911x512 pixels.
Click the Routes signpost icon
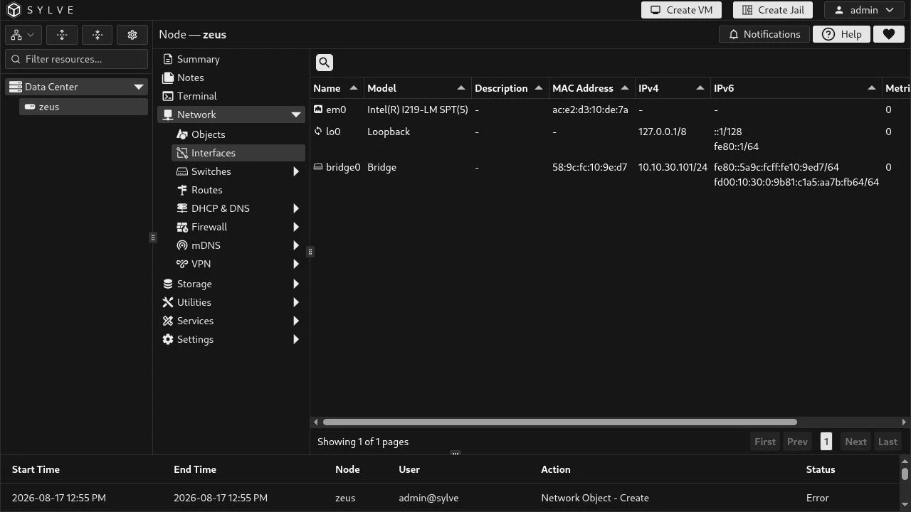click(x=182, y=190)
